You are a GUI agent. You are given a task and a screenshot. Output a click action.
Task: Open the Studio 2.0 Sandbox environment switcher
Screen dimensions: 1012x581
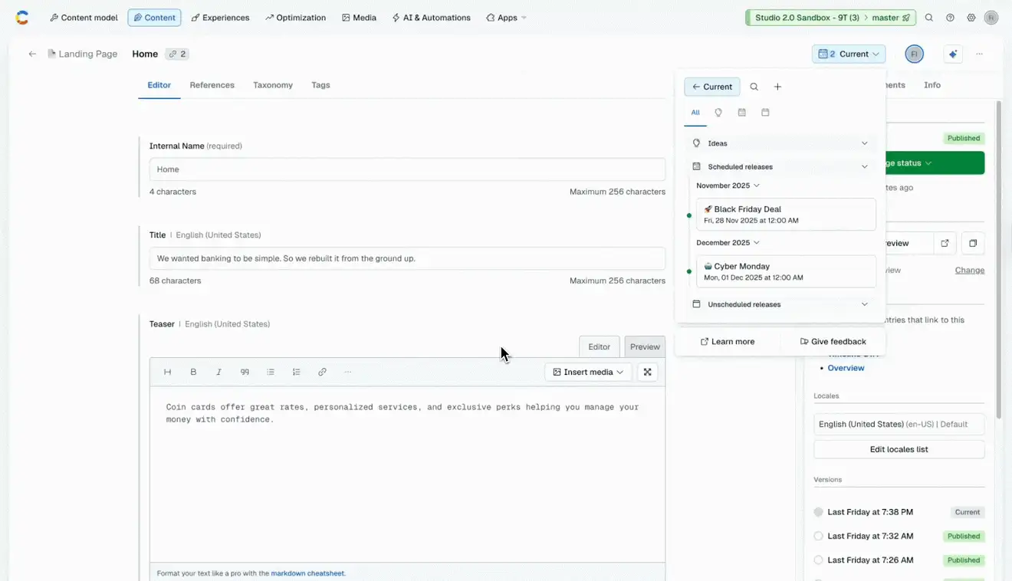coord(830,18)
